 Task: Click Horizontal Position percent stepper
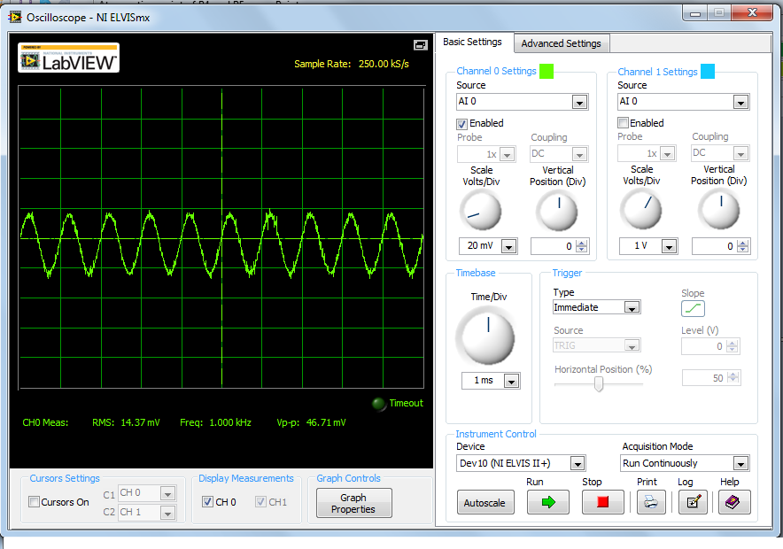click(733, 378)
